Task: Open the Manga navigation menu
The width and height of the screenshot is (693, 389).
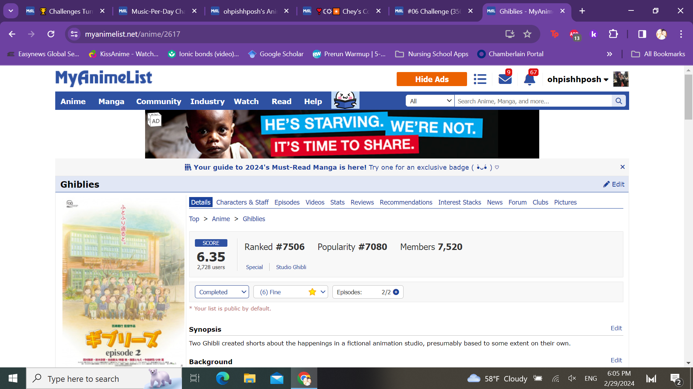Action: 111,101
